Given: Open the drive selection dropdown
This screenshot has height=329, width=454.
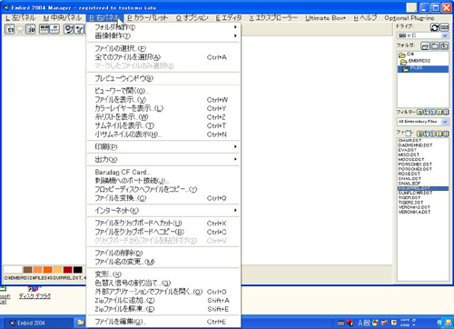Looking at the screenshot, I should 445,35.
